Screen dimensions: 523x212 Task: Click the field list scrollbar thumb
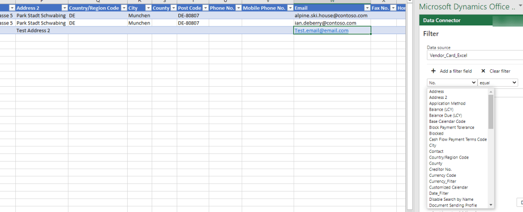tap(491, 112)
